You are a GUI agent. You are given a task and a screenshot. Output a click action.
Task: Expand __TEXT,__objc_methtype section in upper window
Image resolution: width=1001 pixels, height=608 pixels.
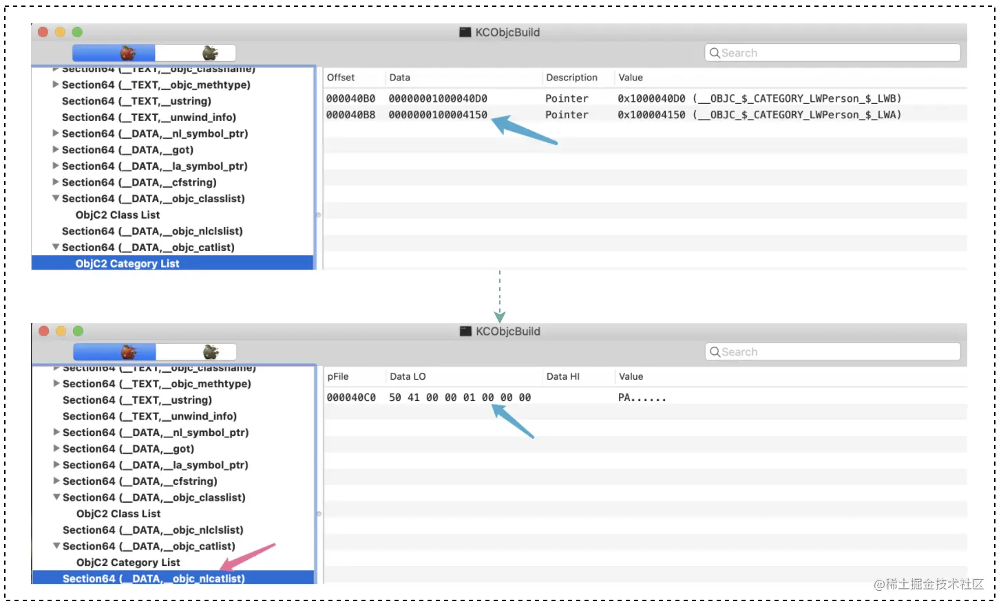click(56, 85)
